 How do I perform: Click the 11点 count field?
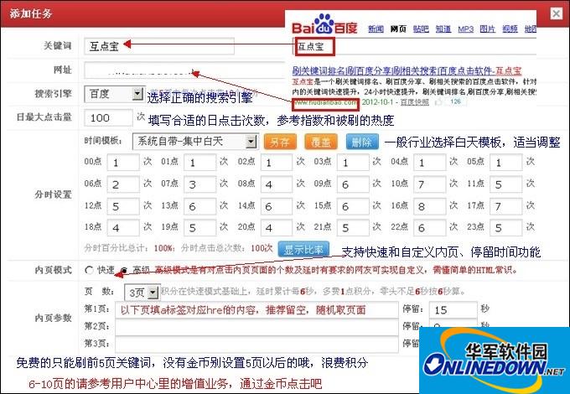click(506, 184)
